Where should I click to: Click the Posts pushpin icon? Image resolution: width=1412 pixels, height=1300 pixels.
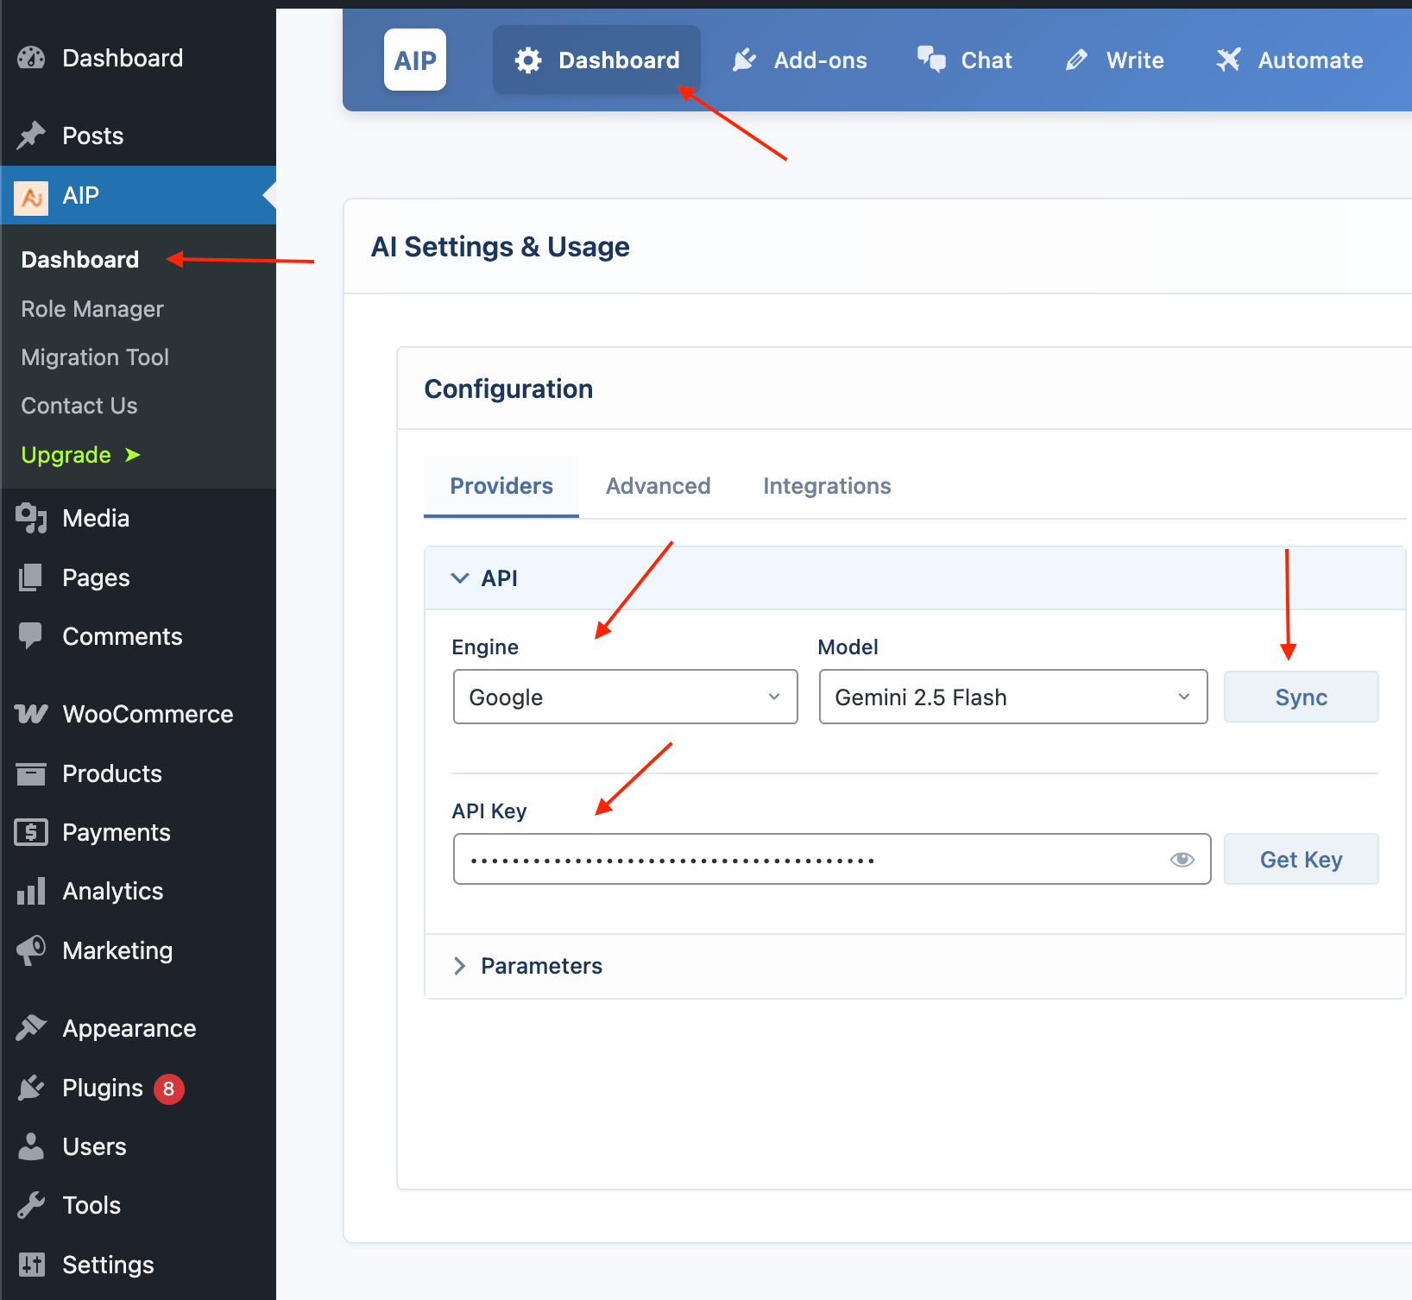[31, 136]
